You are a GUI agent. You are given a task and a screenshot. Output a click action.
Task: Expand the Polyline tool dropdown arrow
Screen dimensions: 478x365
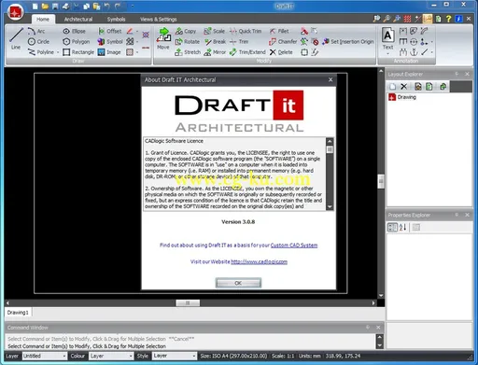[x=58, y=52]
